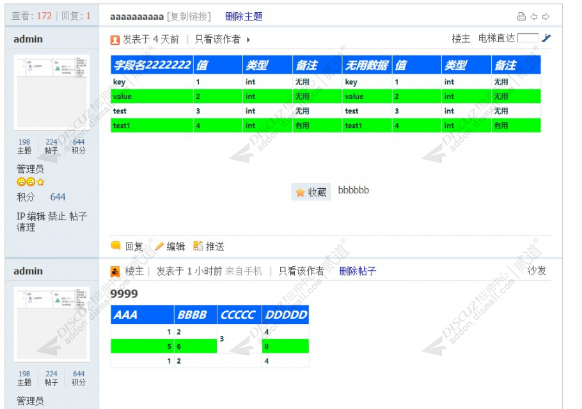Click 删除帖子 link
The width and height of the screenshot is (582, 409).
pyautogui.click(x=358, y=271)
